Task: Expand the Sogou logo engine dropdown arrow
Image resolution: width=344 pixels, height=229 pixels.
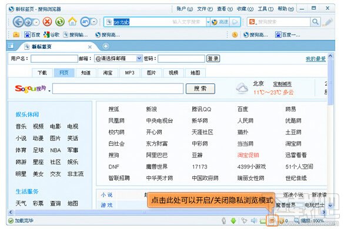Action: click(x=49, y=91)
